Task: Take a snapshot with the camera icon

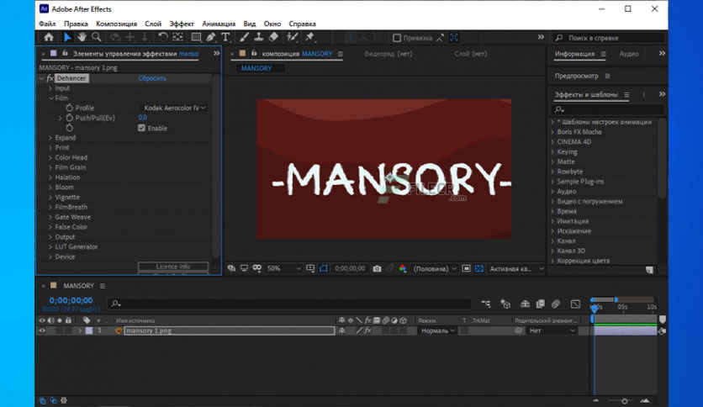Action: (x=377, y=268)
